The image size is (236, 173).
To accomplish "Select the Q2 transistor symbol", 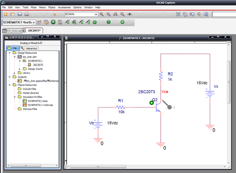I will (x=158, y=107).
